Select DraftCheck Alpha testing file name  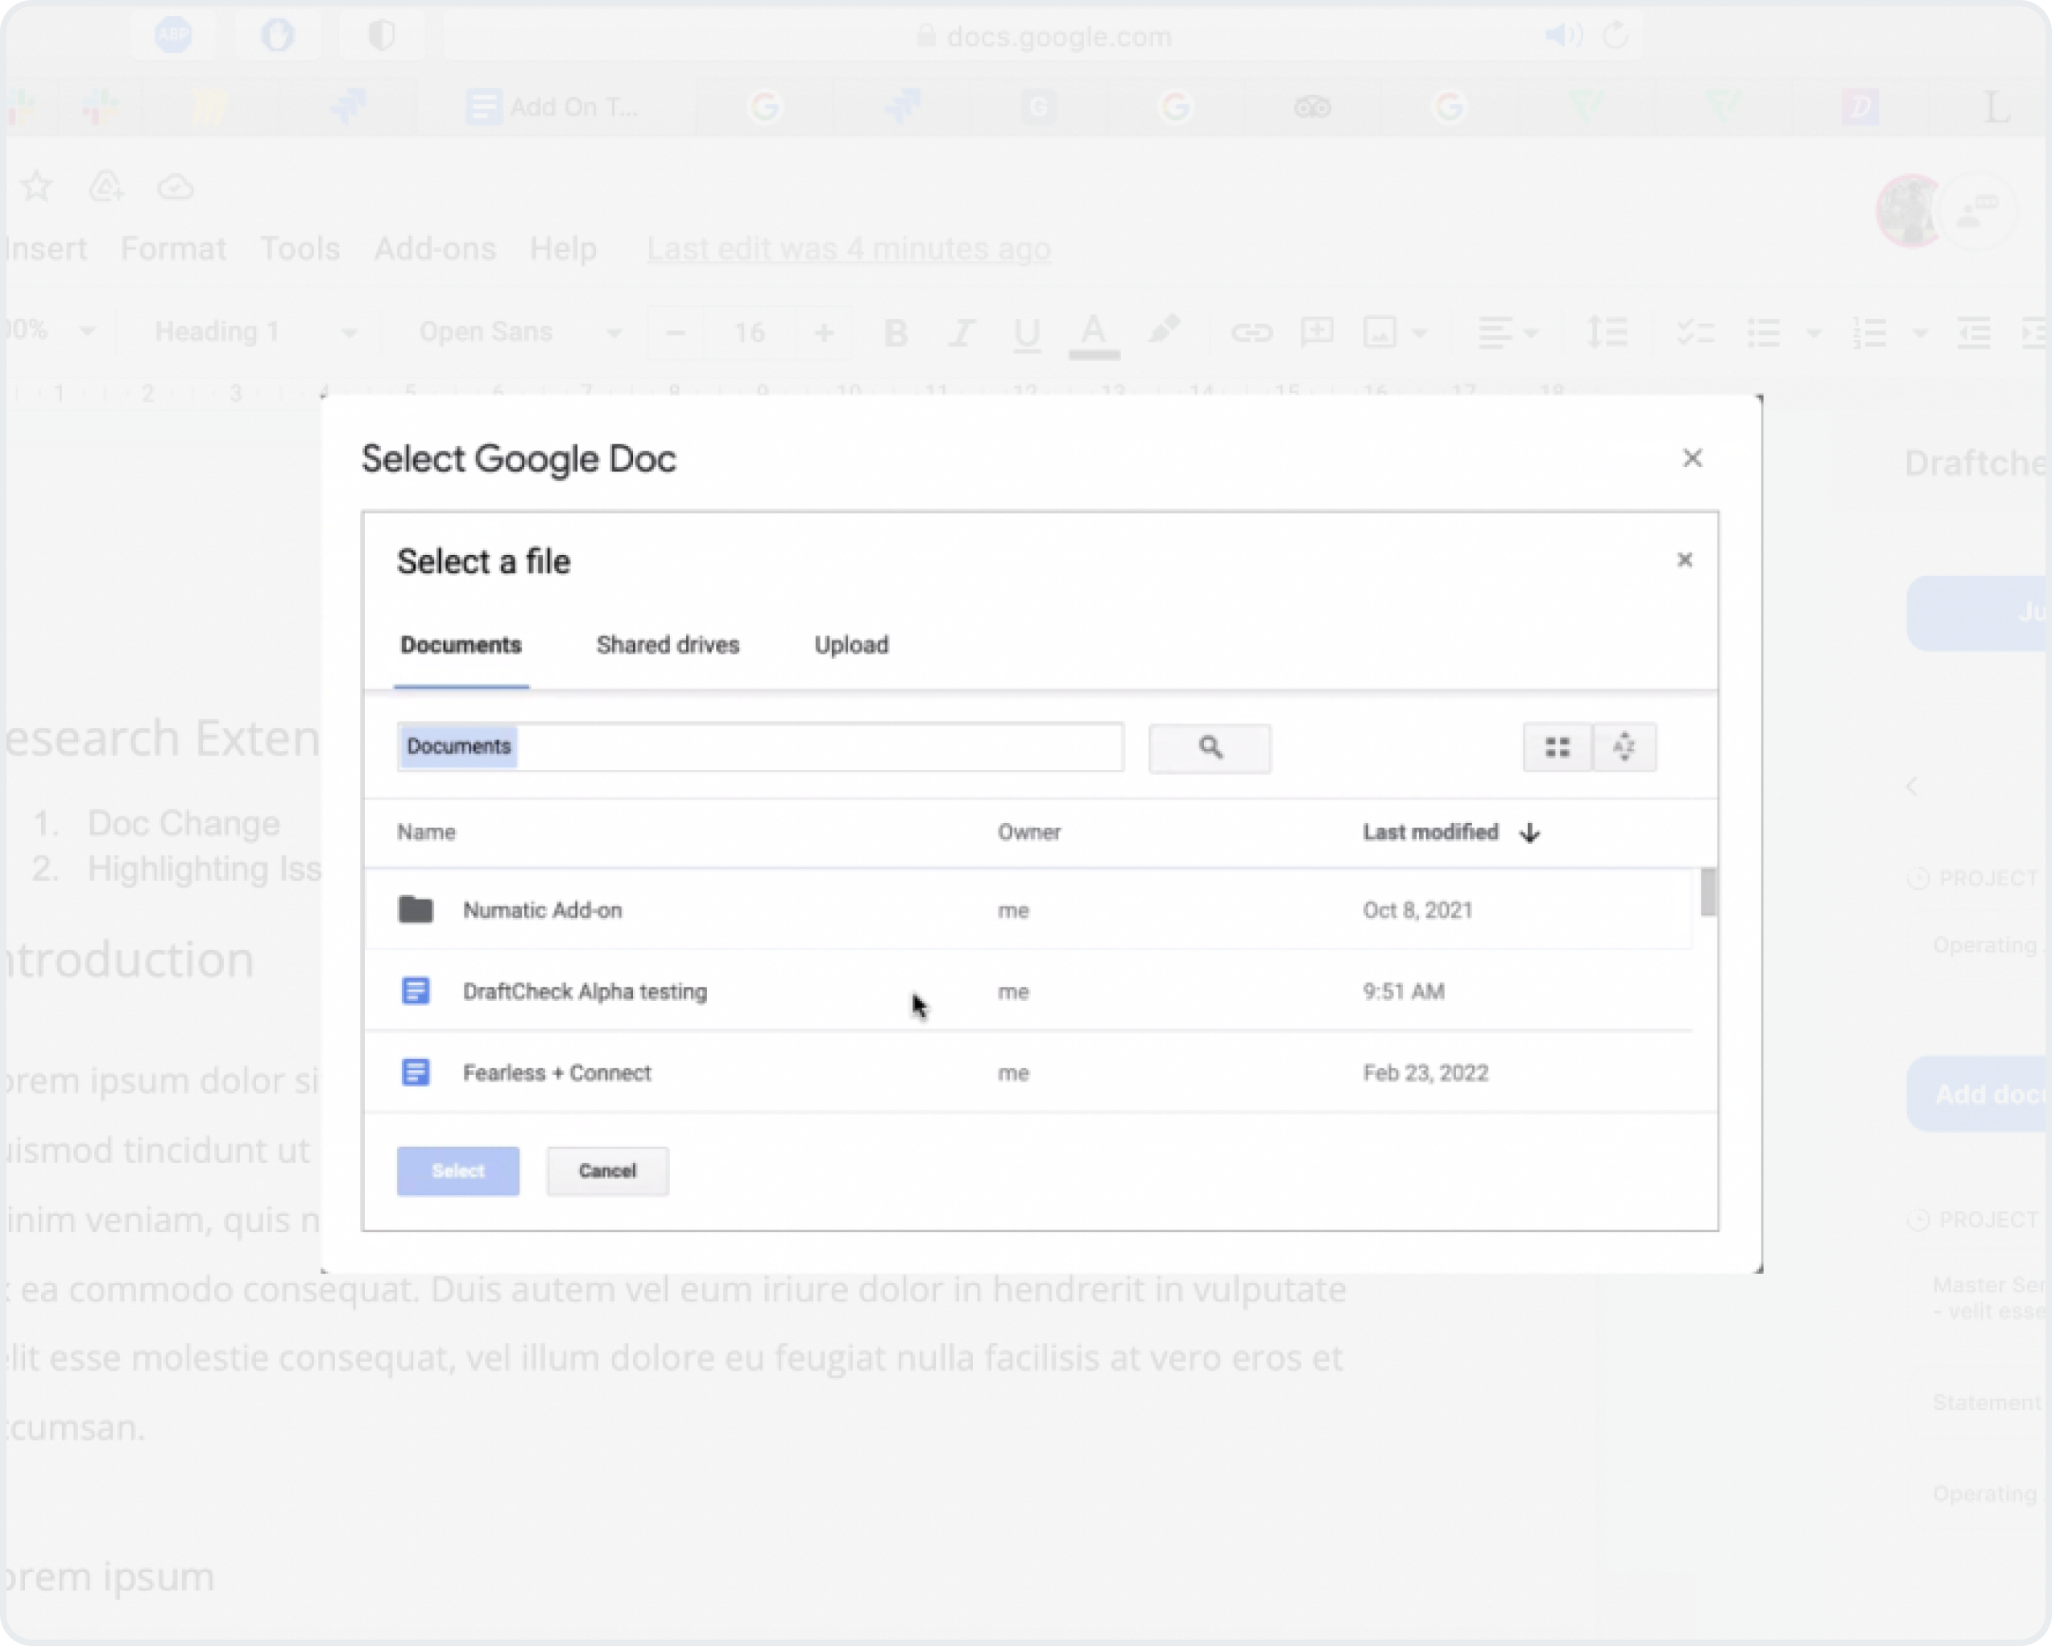pos(585,991)
